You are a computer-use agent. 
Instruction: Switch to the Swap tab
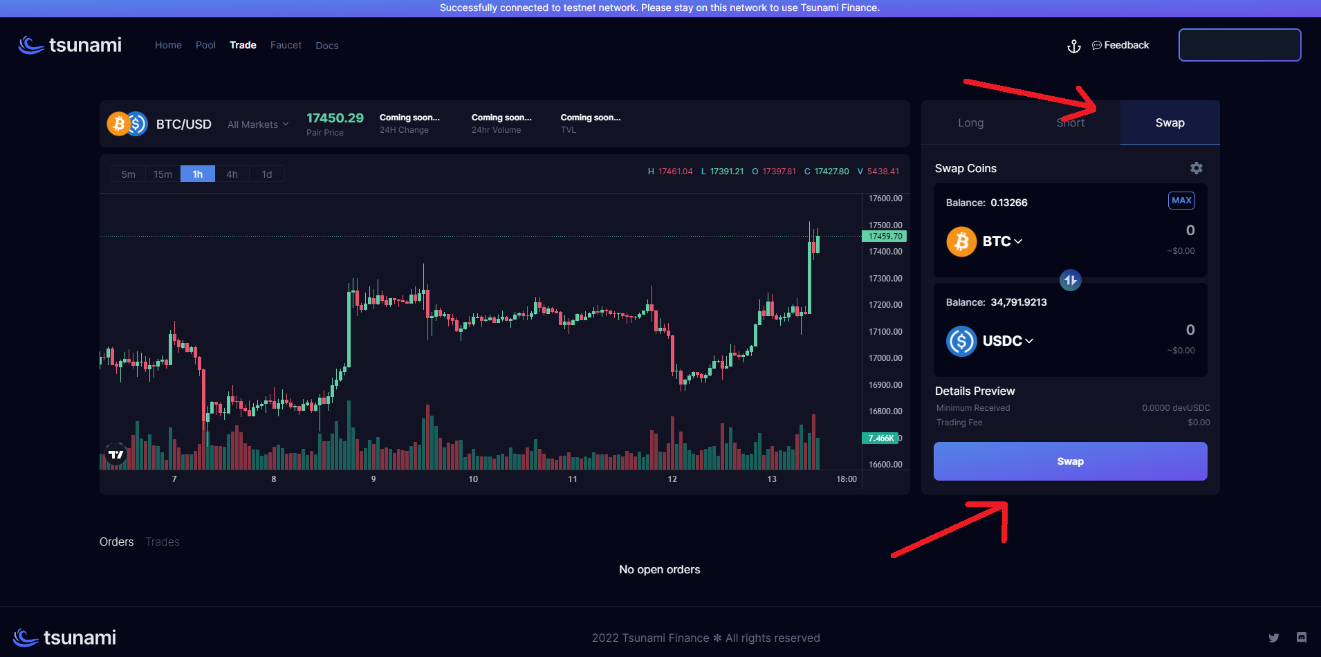[x=1170, y=122]
